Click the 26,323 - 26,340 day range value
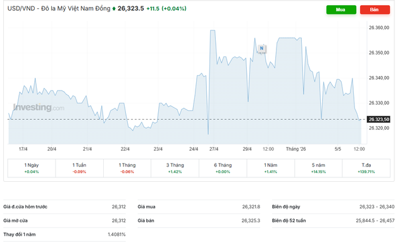This screenshot has height=242, width=405. click(x=377, y=207)
